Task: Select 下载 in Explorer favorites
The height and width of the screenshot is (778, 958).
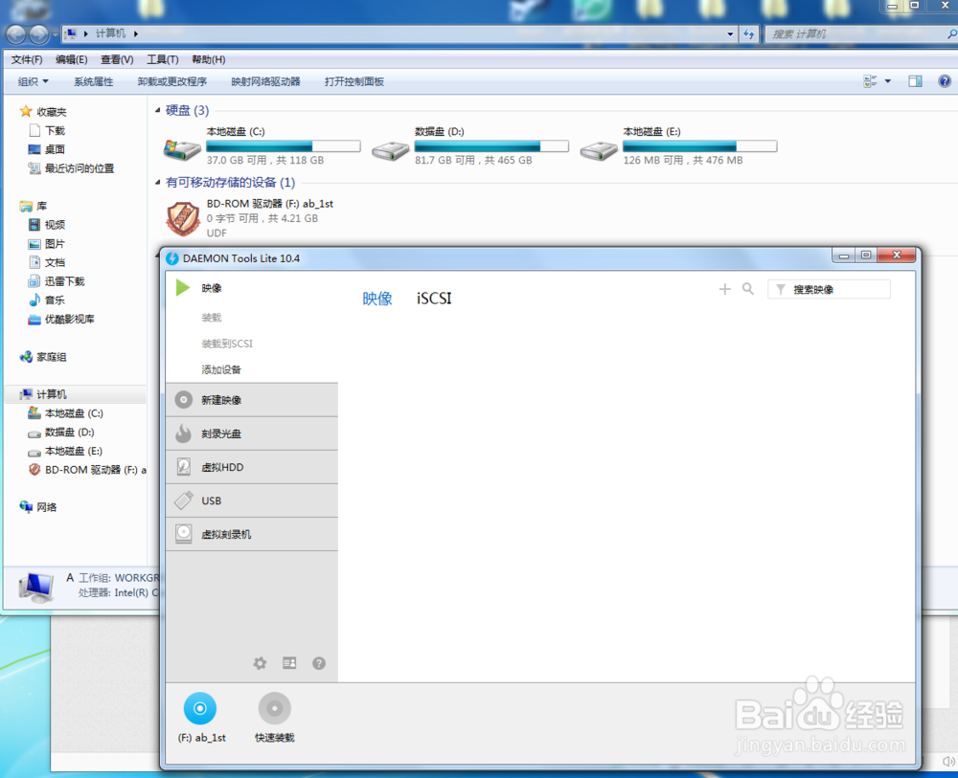Action: coord(47,130)
